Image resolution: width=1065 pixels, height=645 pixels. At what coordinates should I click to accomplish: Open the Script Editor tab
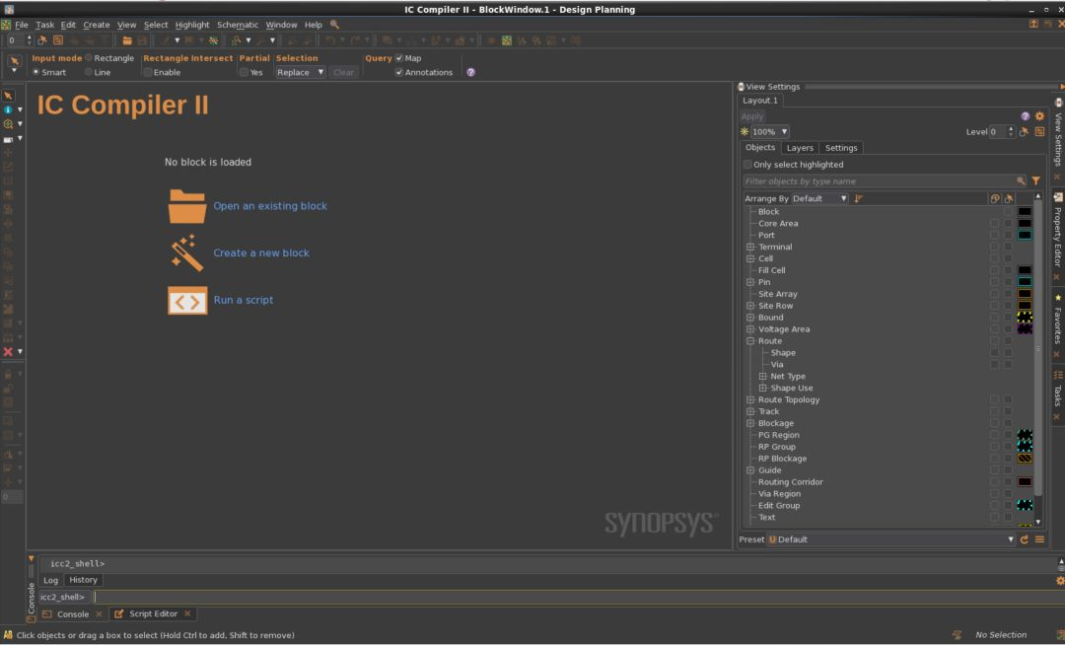pyautogui.click(x=153, y=613)
